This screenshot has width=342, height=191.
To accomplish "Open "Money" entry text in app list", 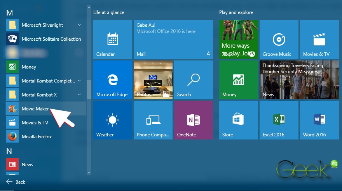I will [x=29, y=67].
